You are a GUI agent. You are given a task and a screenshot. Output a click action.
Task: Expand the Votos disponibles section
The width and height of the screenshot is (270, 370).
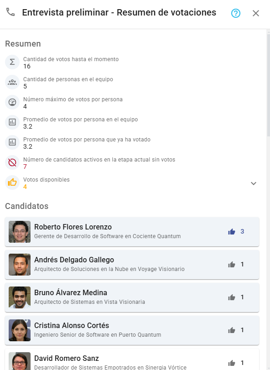pos(254,182)
